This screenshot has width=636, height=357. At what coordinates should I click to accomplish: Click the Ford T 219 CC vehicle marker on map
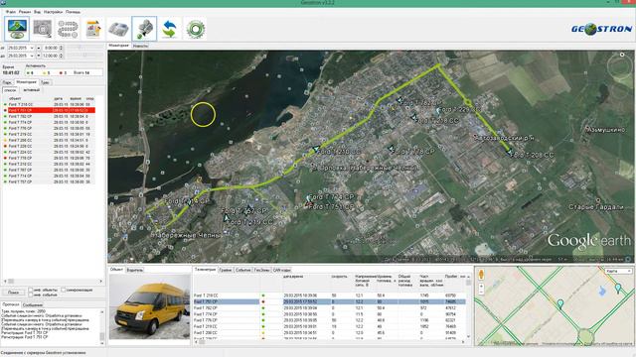227,218
